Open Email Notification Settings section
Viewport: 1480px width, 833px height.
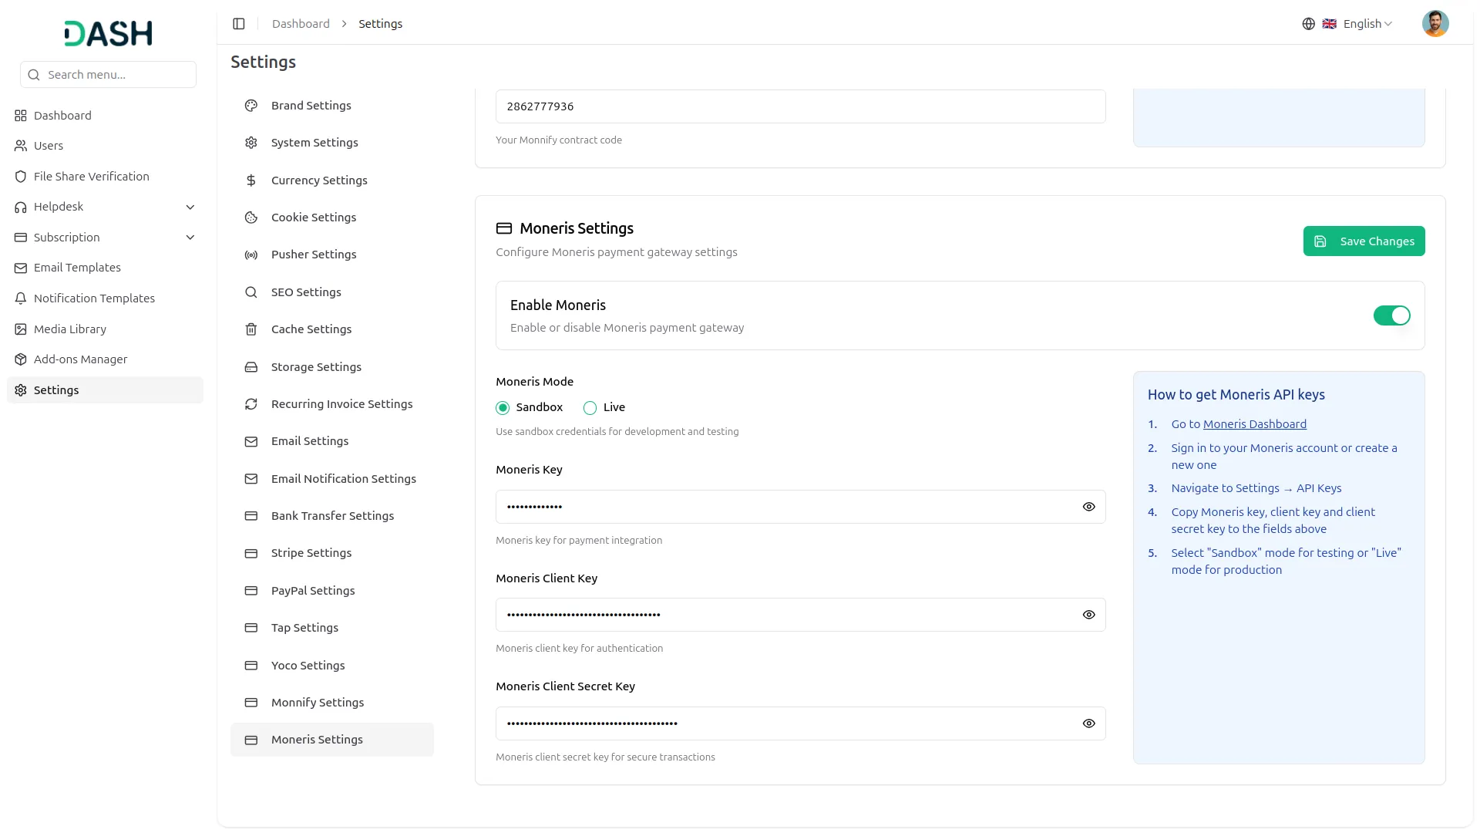pyautogui.click(x=331, y=479)
